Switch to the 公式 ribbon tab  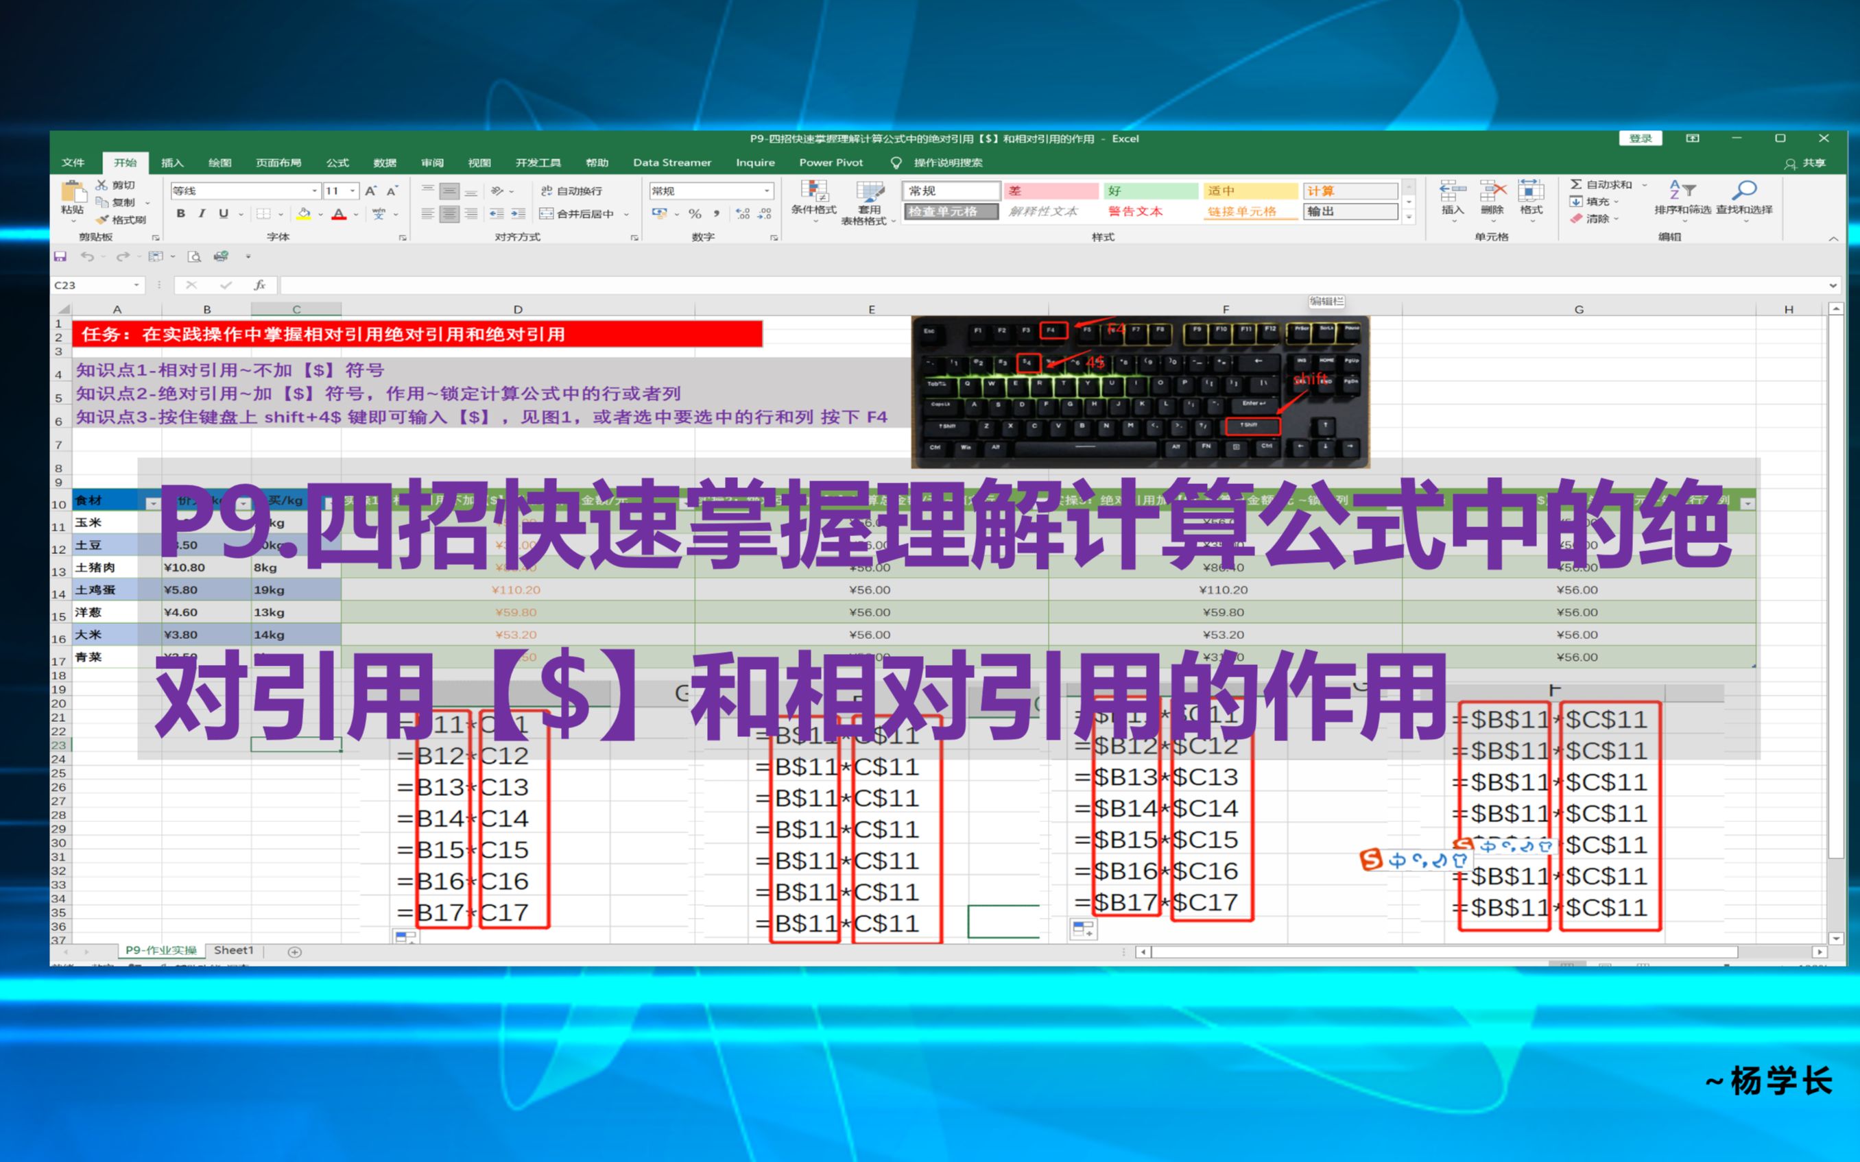click(338, 162)
